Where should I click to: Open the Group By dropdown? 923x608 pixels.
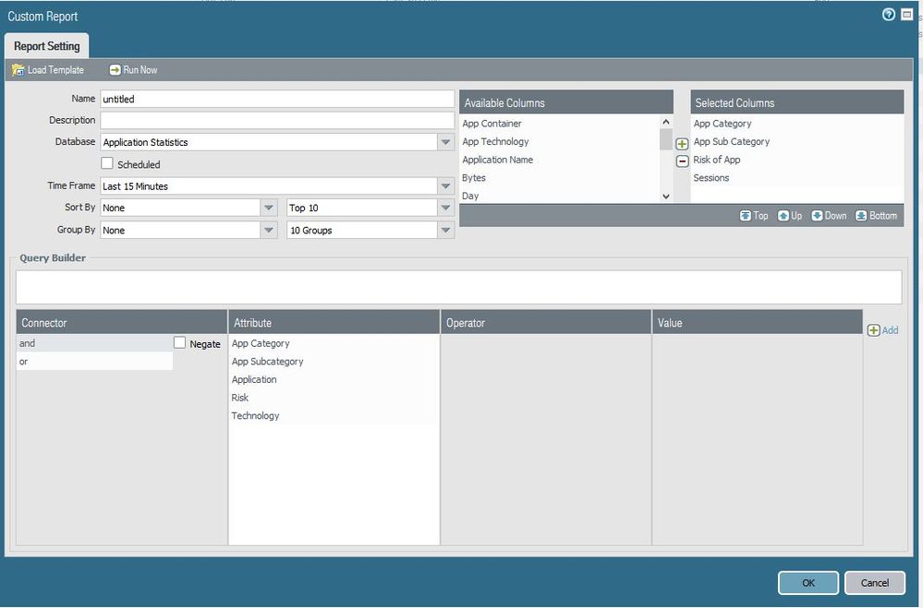(x=269, y=231)
